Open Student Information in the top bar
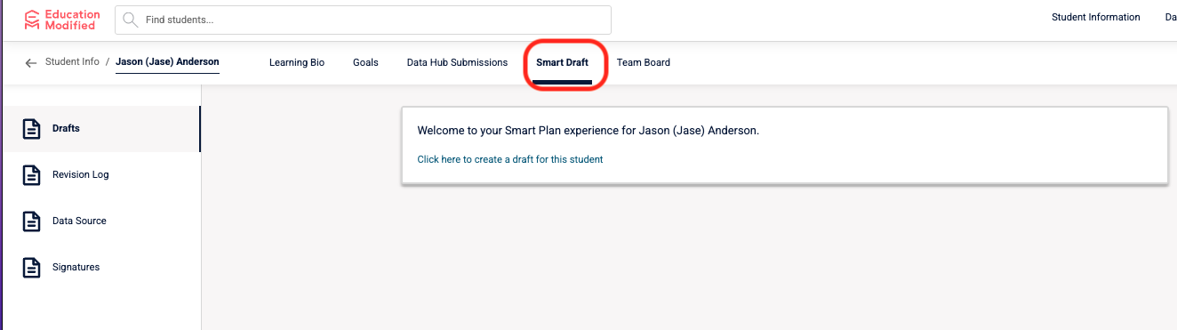 tap(1095, 17)
